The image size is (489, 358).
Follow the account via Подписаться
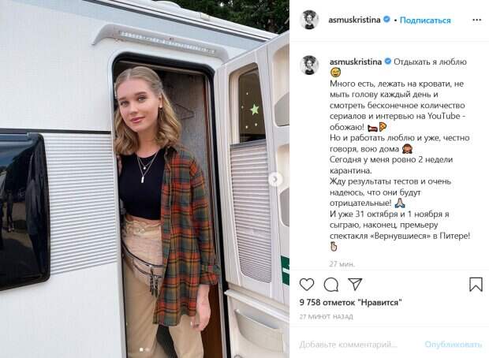pyautogui.click(x=425, y=21)
